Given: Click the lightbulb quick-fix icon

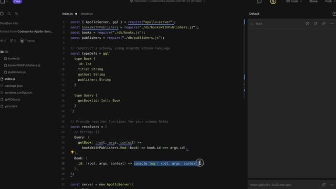Looking at the screenshot, I should tap(72, 152).
